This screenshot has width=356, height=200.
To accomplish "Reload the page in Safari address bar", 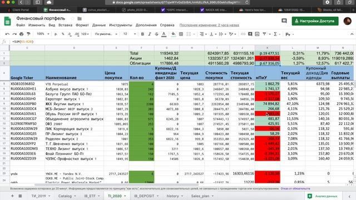I will [x=247, y=2].
